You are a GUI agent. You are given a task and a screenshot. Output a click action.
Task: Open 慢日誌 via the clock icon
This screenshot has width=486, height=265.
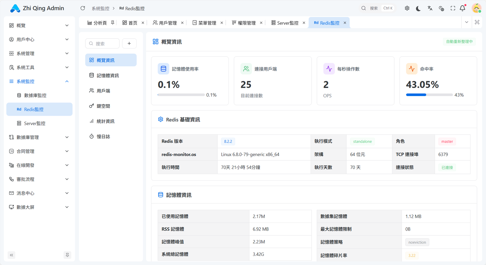[x=92, y=136]
